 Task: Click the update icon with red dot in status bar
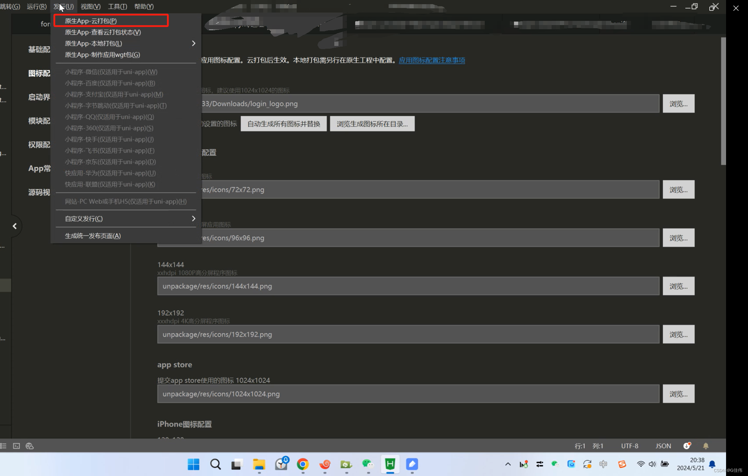(x=687, y=446)
